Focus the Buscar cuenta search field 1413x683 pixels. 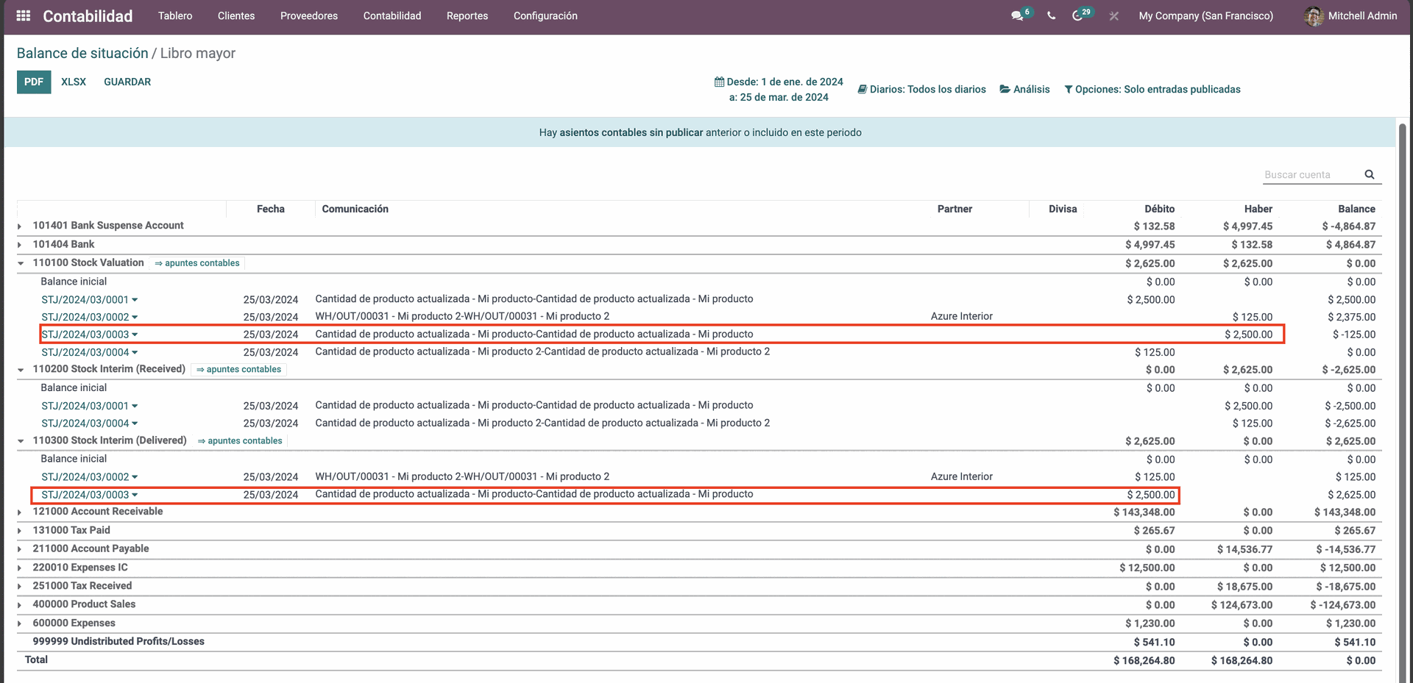coord(1311,174)
